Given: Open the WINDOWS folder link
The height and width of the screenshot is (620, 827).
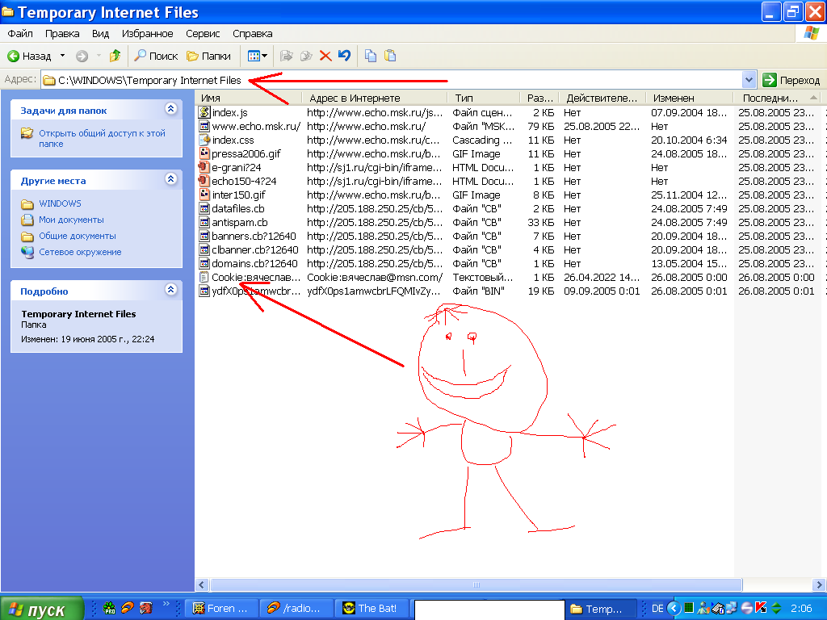Looking at the screenshot, I should (60, 203).
